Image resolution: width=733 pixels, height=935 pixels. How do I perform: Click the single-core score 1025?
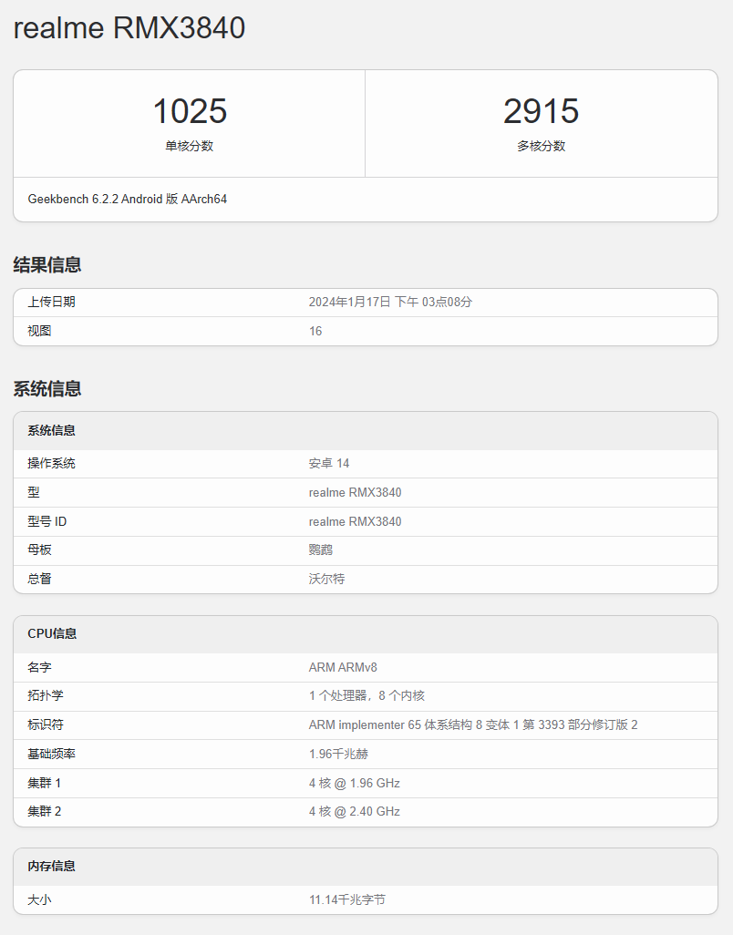tap(190, 112)
